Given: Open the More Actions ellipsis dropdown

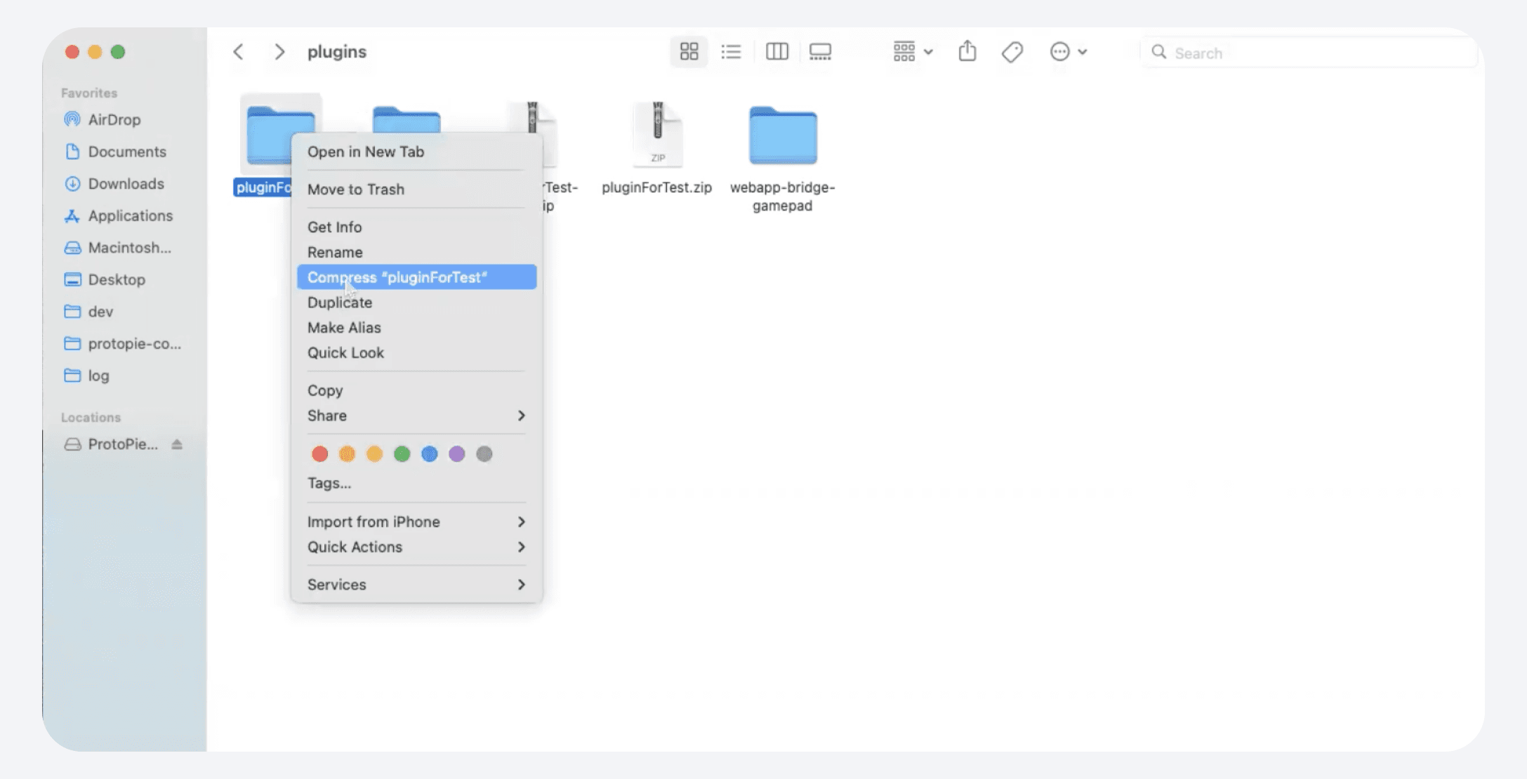Looking at the screenshot, I should coord(1068,51).
